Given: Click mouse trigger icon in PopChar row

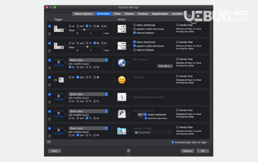Looking at the screenshot, I should [x=59, y=114].
